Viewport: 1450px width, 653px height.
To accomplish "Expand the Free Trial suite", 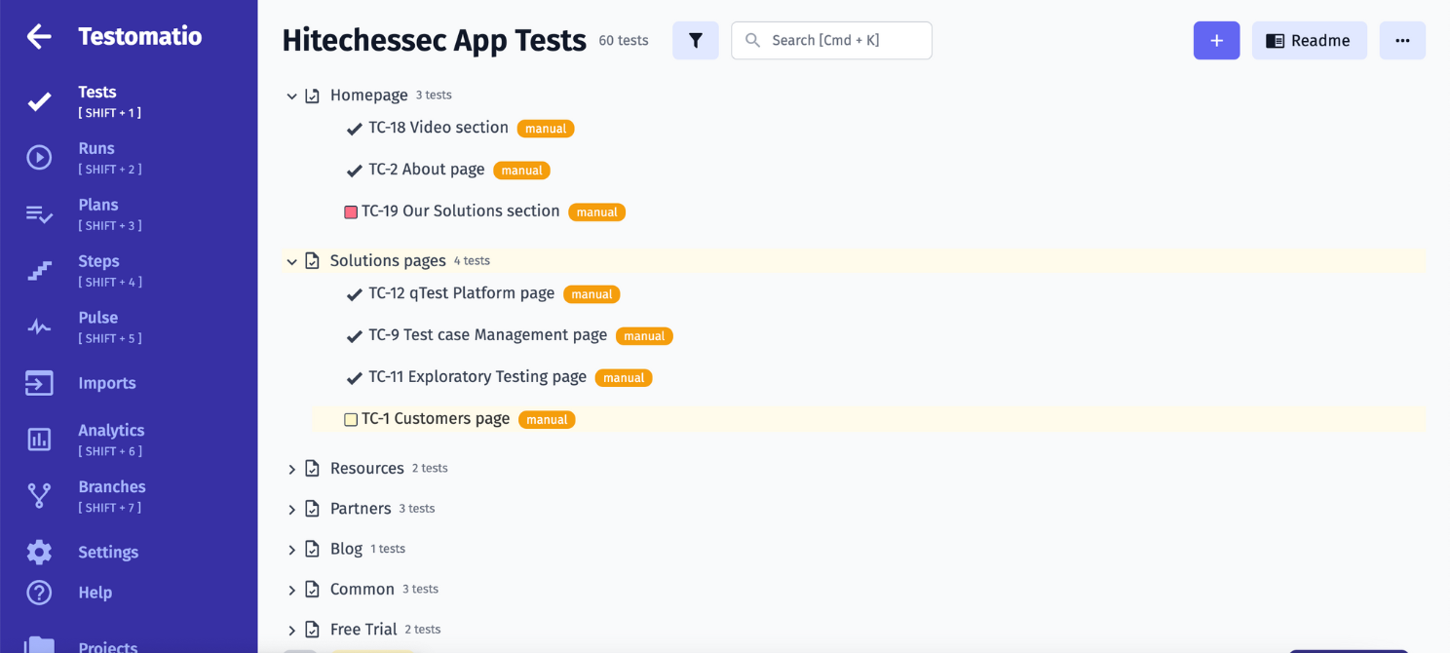I will [291, 630].
